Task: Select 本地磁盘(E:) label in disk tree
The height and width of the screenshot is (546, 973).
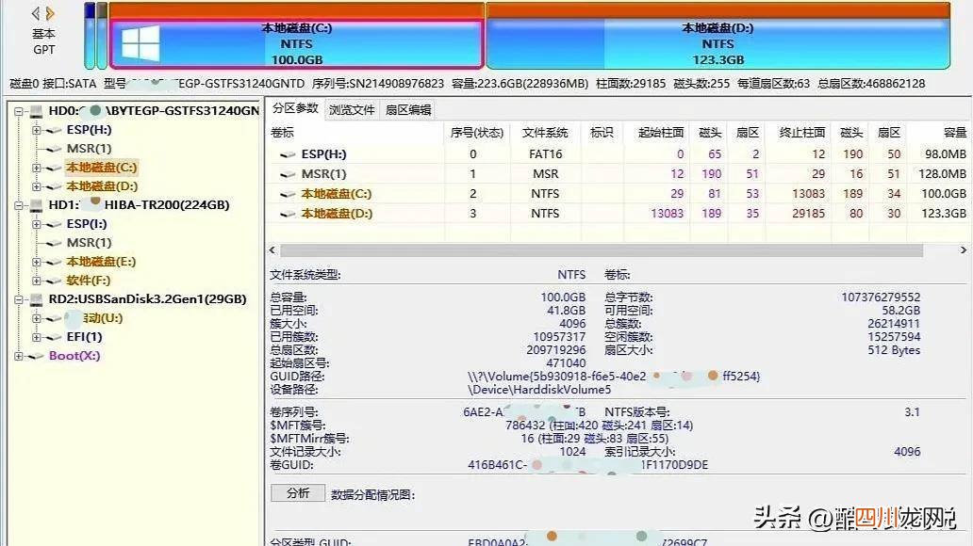Action: 101,262
